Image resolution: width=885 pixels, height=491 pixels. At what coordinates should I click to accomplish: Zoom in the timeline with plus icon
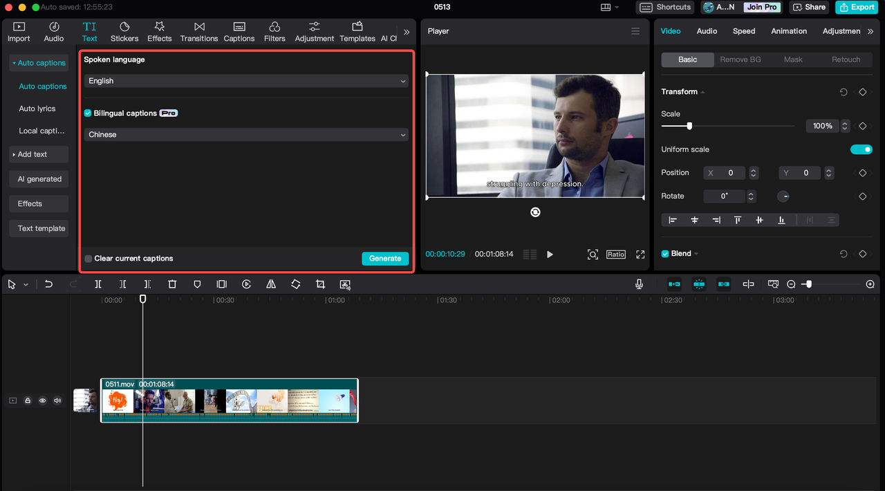870,284
